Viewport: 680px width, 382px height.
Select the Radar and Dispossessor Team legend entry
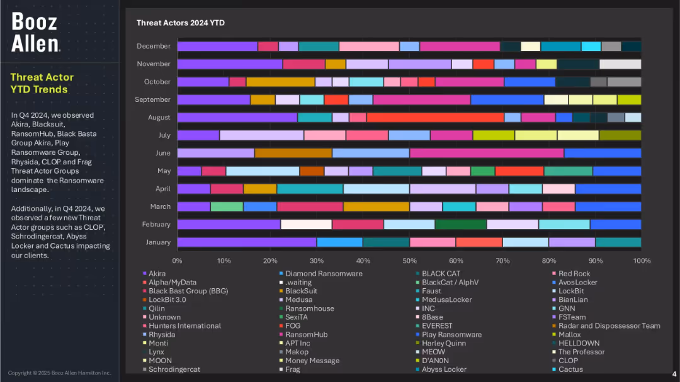pos(606,325)
